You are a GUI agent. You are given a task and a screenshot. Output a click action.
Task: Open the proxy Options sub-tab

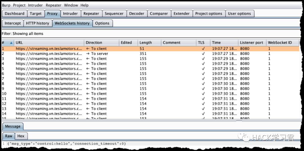[102, 23]
